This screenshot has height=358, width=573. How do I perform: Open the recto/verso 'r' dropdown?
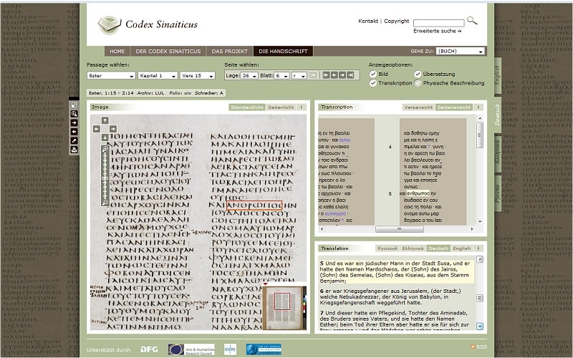coord(299,76)
